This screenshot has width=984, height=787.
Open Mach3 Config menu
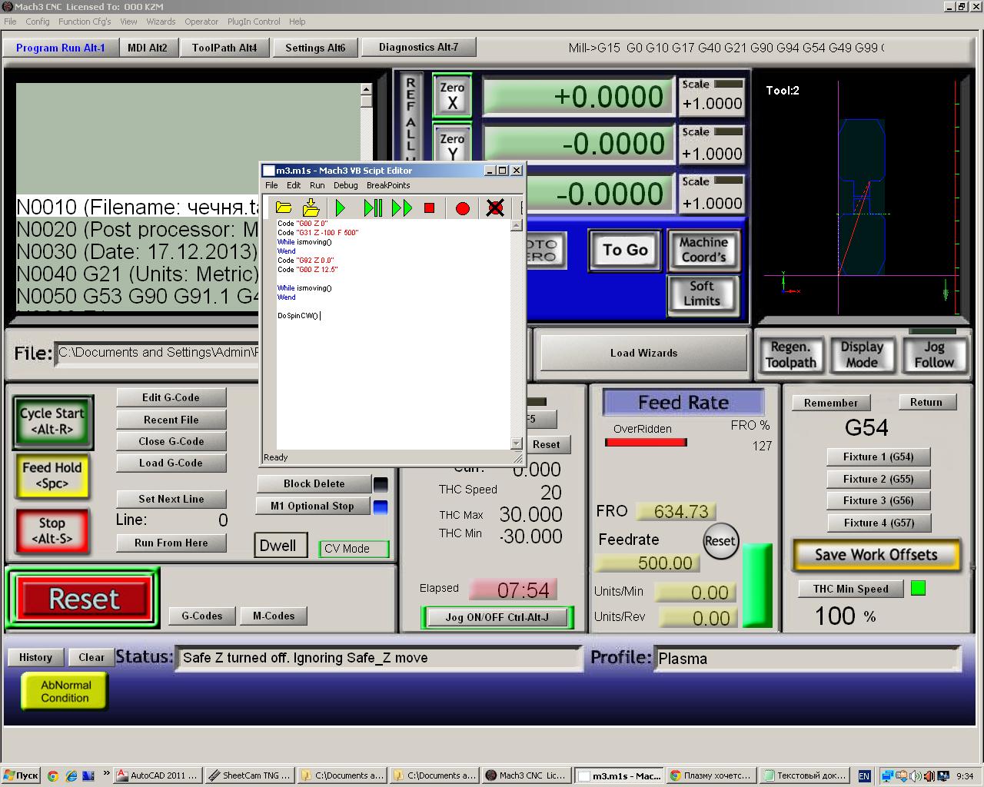[38, 22]
